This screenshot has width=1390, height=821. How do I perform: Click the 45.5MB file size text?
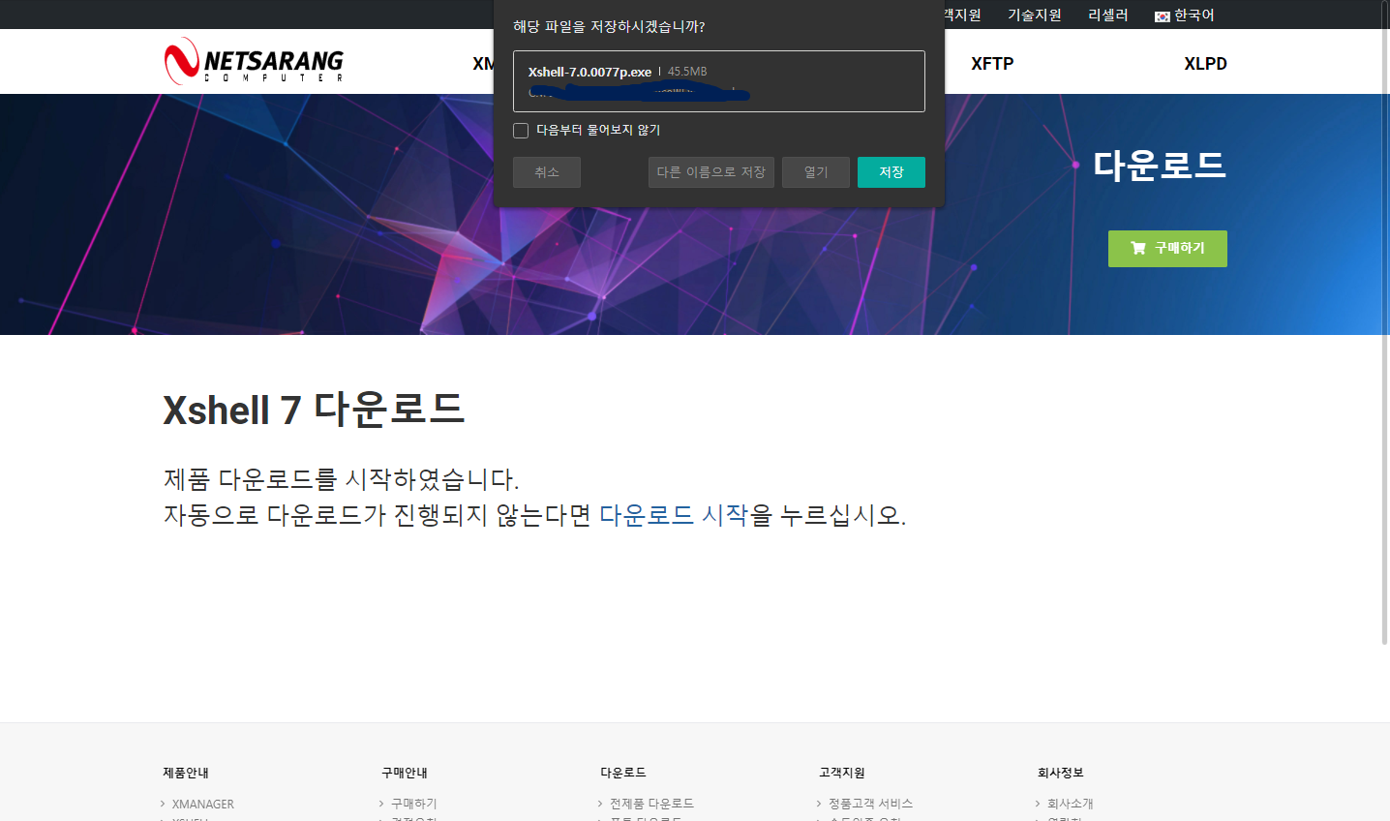click(x=687, y=72)
